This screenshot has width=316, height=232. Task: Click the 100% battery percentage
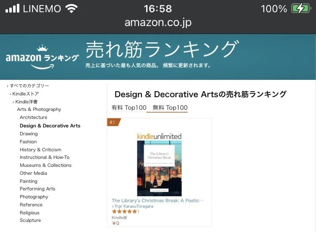[x=274, y=9]
